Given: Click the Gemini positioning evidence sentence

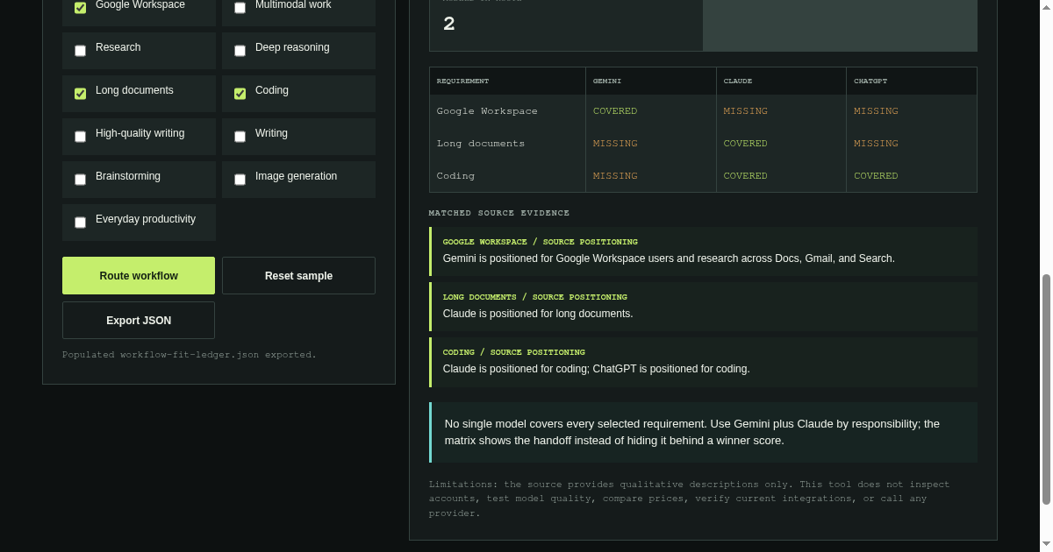Looking at the screenshot, I should click(669, 258).
